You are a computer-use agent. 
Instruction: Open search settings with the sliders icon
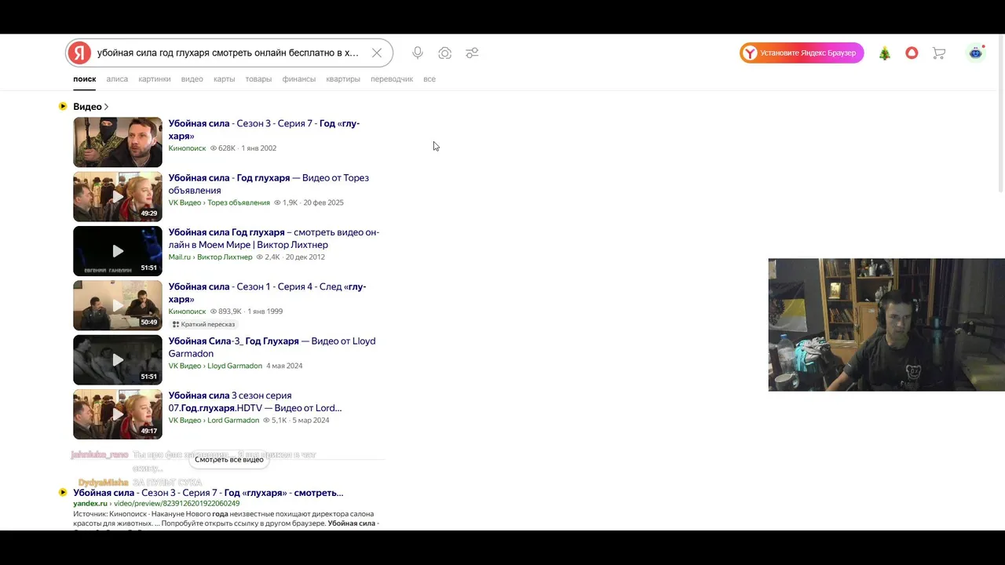pyautogui.click(x=472, y=53)
